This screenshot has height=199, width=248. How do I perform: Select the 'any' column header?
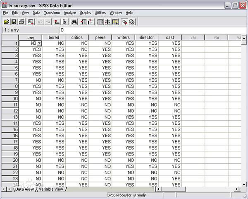pyautogui.click(x=31, y=38)
